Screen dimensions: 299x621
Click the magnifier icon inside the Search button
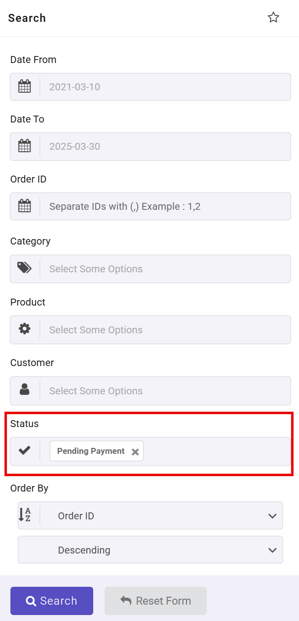point(31,601)
